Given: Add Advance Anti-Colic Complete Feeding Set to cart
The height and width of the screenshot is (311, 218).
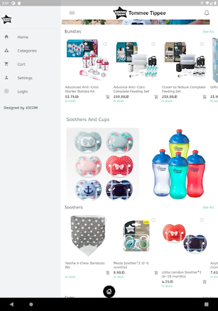Looking at the screenshot, I should 156,97.
